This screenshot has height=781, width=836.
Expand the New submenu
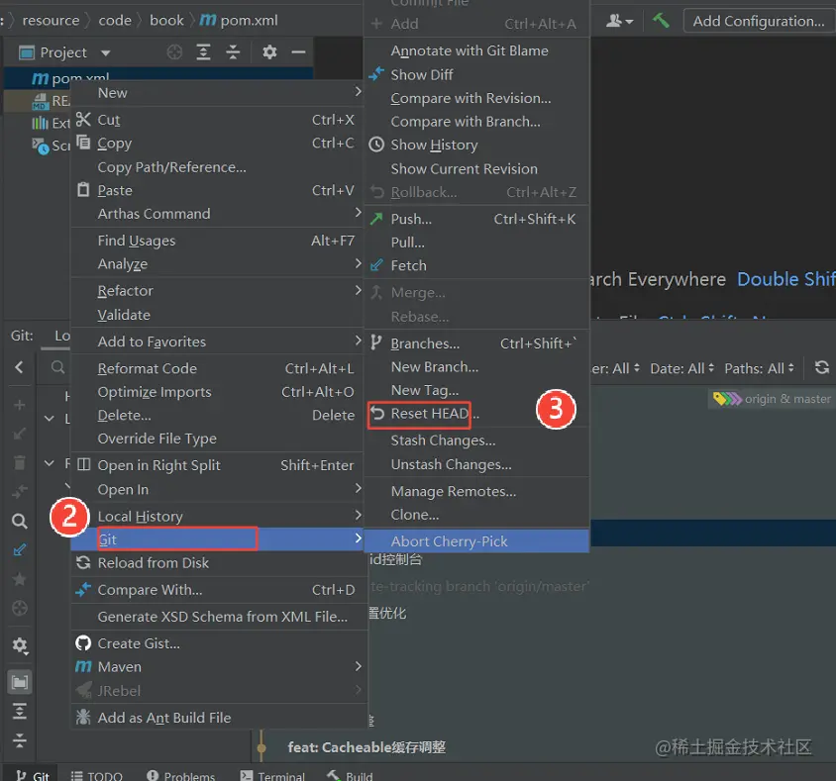tap(216, 93)
